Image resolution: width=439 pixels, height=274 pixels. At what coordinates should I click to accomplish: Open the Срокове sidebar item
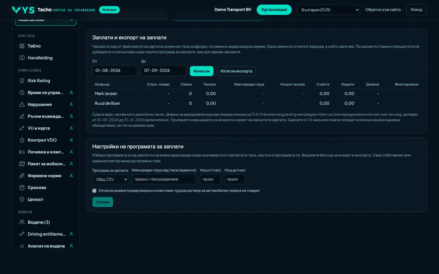click(46, 188)
